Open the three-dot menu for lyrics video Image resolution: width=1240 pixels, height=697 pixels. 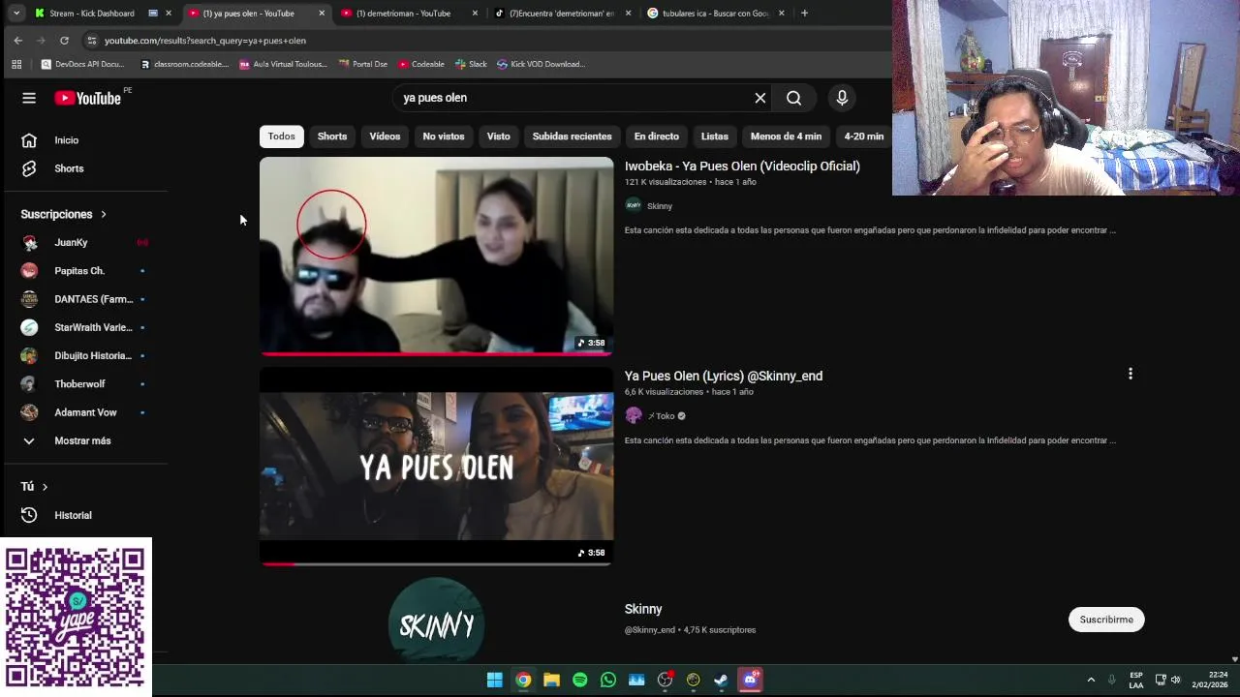[x=1130, y=374]
